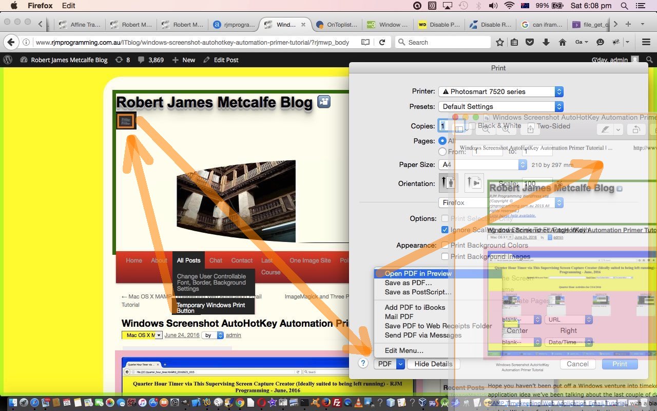Uncheck the Ignore Scaling option checkbox
Screen dimensions: 657x411
(x=445, y=230)
